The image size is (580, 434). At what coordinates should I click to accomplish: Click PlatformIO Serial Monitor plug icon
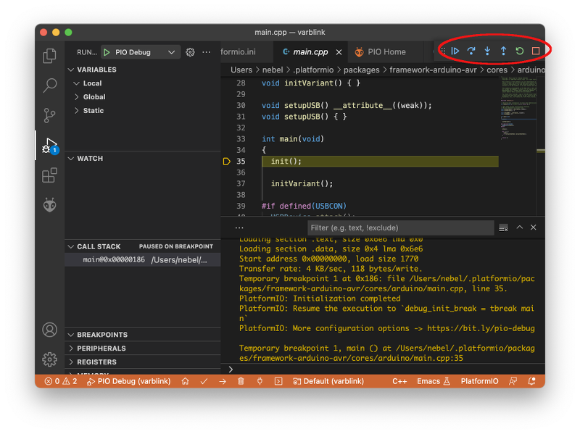[260, 381]
